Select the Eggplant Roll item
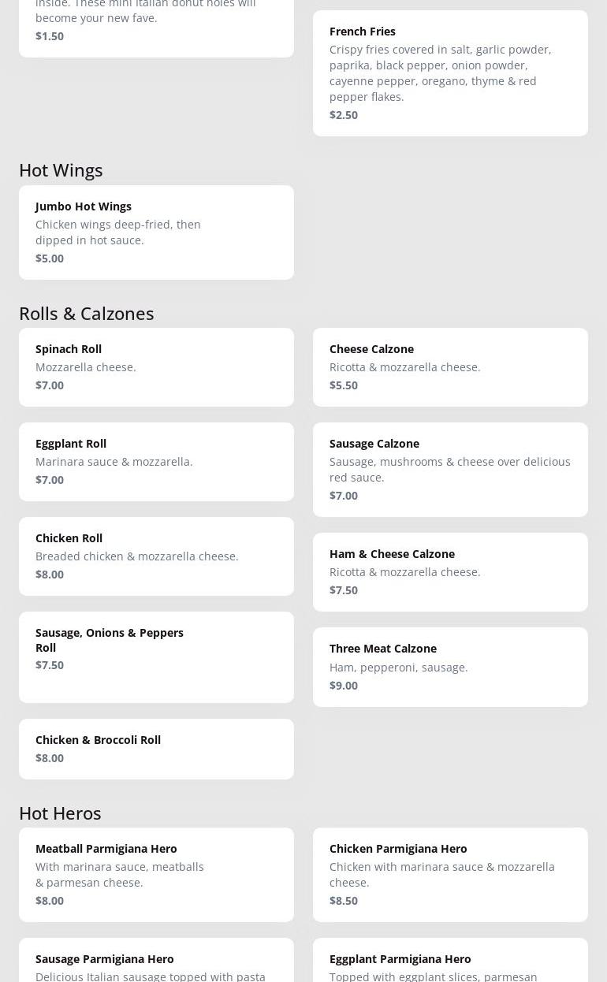 tap(156, 461)
